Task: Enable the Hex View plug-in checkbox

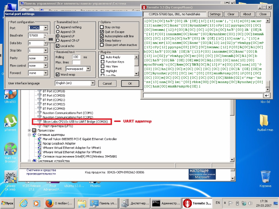Action: point(103,66)
